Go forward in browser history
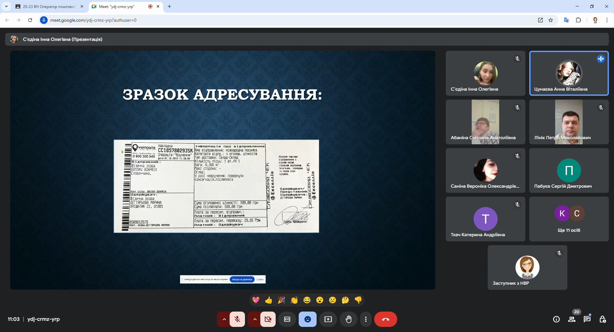 coord(19,20)
